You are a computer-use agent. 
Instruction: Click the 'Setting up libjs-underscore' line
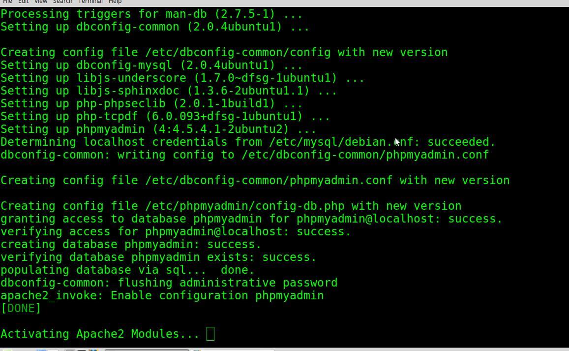182,78
